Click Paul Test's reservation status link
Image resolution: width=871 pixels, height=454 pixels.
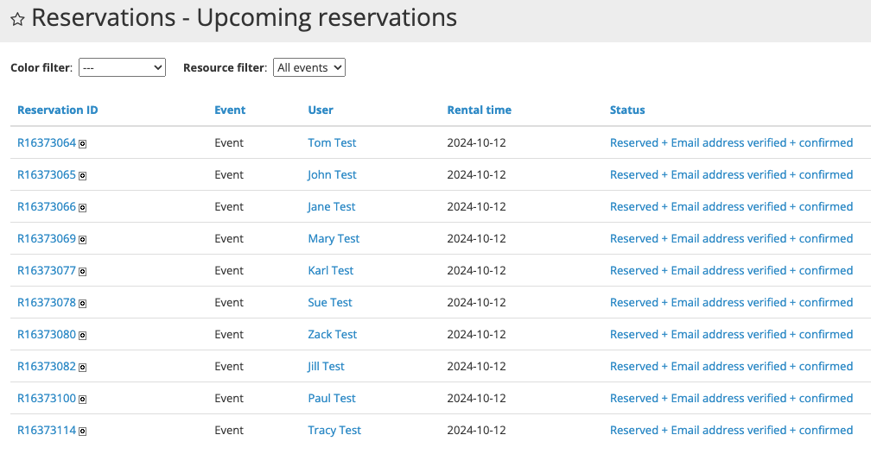[731, 398]
